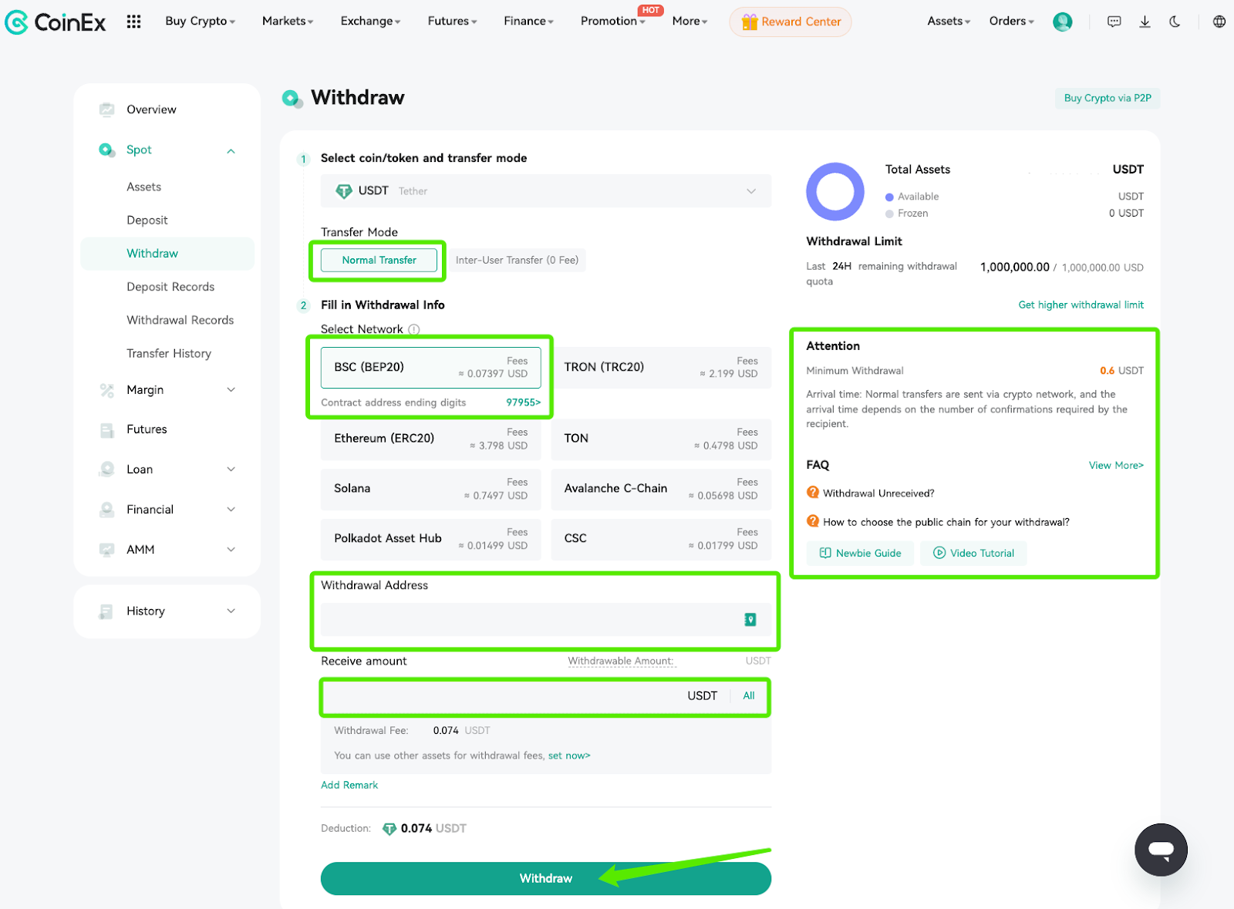This screenshot has height=909, width=1234.
Task: Click View More in FAQ
Action: [x=1116, y=466]
